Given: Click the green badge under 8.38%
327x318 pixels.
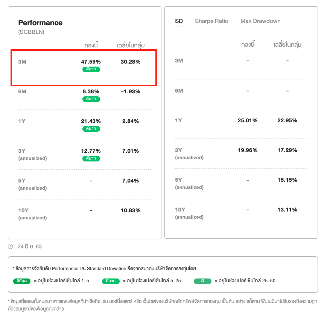Looking at the screenshot, I should coord(91,99).
